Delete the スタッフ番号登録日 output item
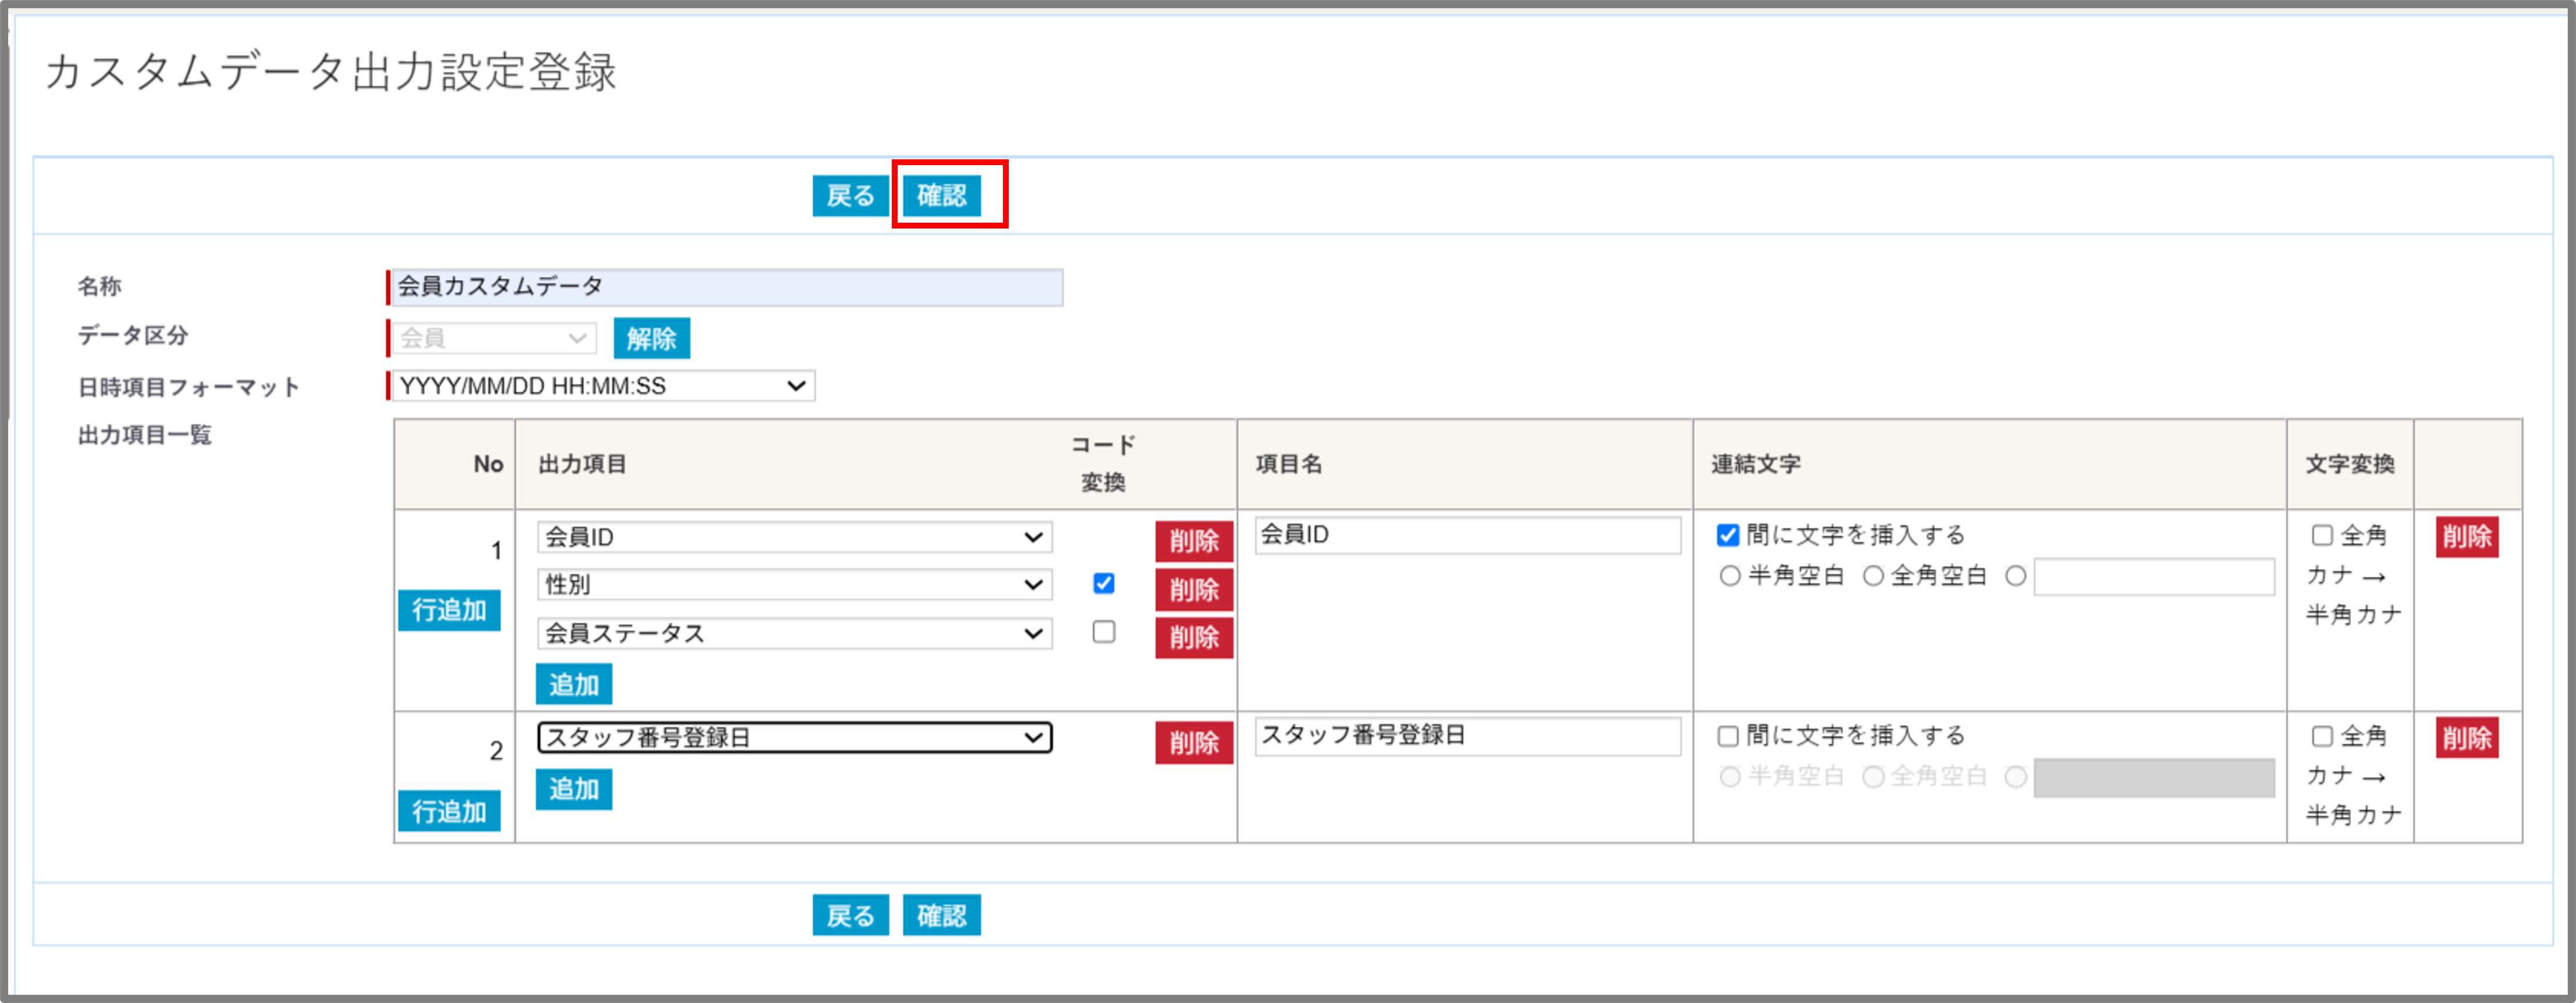This screenshot has width=2576, height=1003. click(x=1193, y=743)
